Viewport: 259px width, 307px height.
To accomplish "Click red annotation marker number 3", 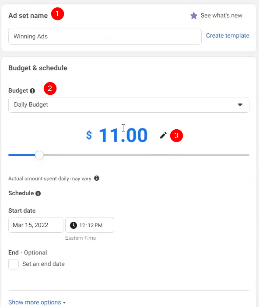I will 176,135.
